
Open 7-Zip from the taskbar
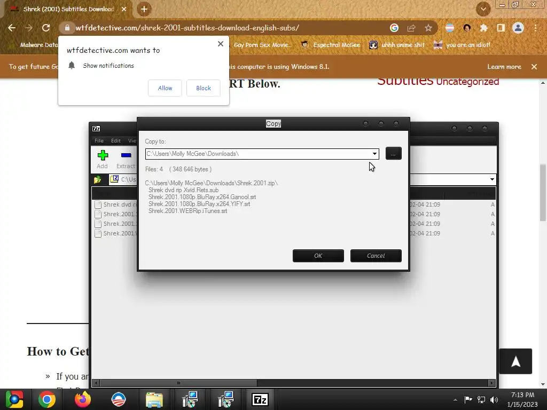260,399
